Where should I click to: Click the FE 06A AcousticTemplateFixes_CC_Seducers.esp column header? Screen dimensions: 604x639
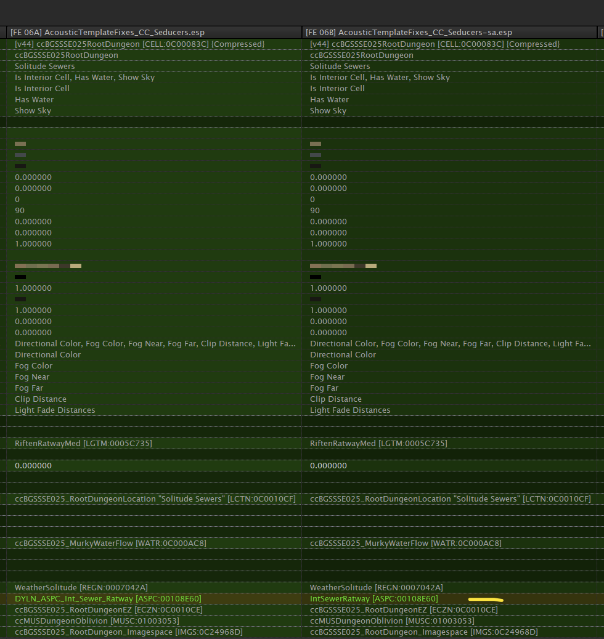click(x=107, y=32)
